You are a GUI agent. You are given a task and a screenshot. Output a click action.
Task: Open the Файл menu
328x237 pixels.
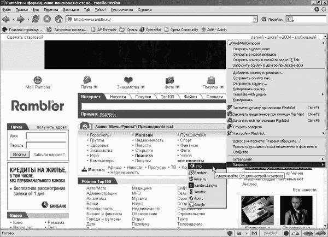pos(7,10)
